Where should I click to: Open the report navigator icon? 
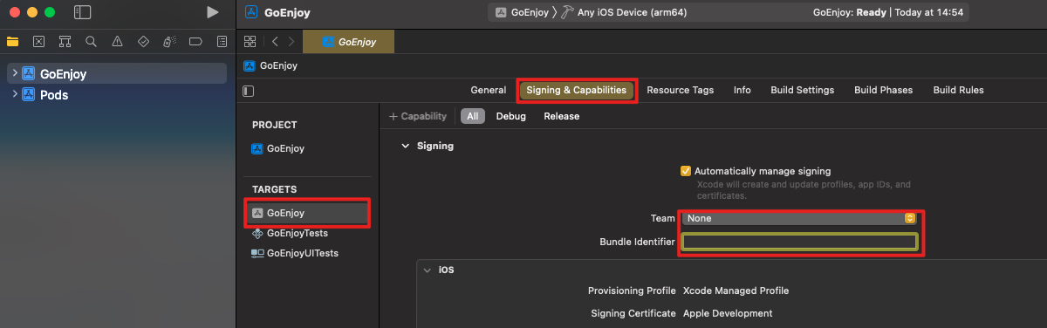[222, 41]
